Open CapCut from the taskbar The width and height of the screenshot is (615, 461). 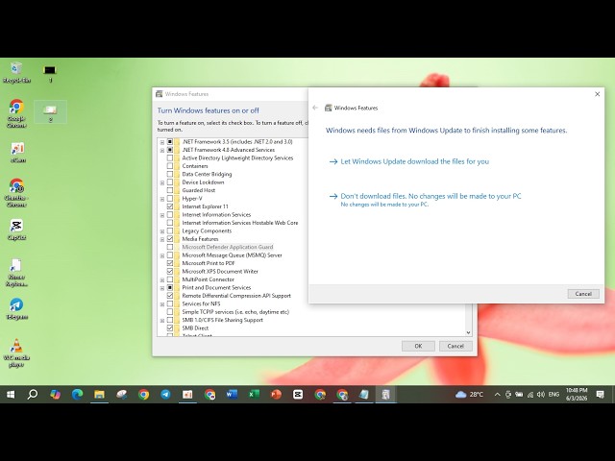coord(298,395)
